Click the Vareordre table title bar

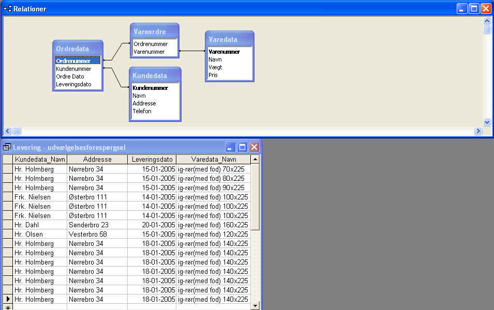[154, 32]
